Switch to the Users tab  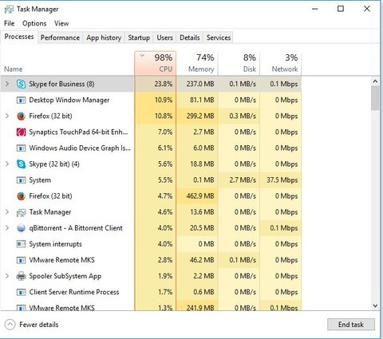coord(164,37)
